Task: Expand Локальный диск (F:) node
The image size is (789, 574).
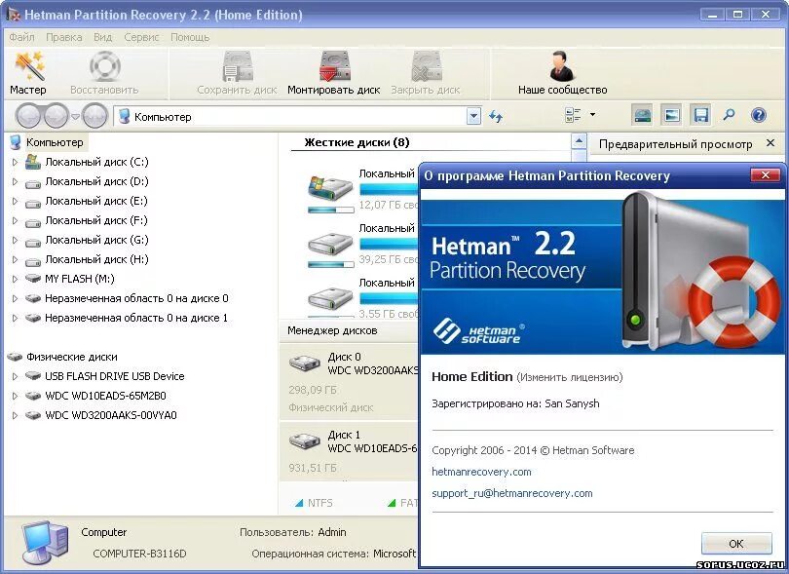Action: point(15,220)
